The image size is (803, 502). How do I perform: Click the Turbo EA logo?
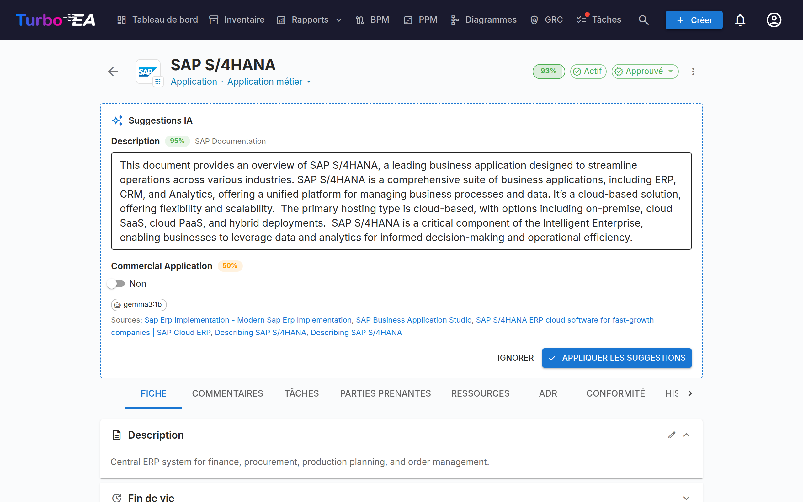coord(56,20)
